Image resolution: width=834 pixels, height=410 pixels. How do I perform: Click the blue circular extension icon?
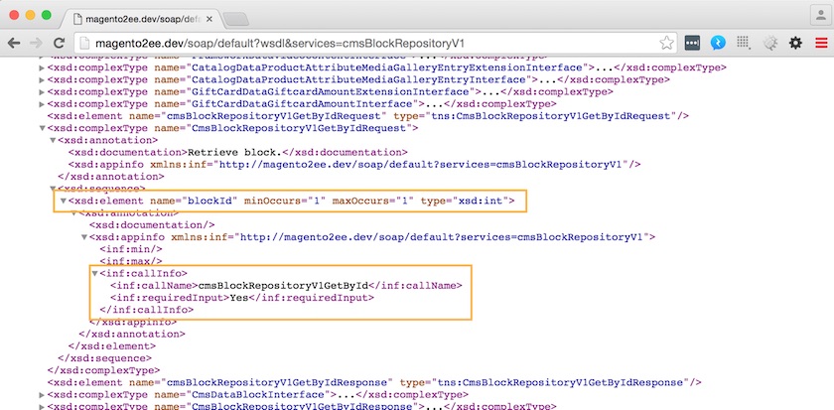(x=718, y=43)
